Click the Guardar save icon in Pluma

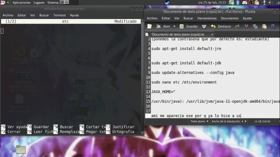coord(182,26)
